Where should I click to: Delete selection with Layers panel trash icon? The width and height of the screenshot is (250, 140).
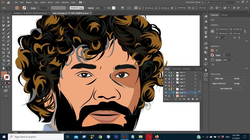(x=197, y=99)
